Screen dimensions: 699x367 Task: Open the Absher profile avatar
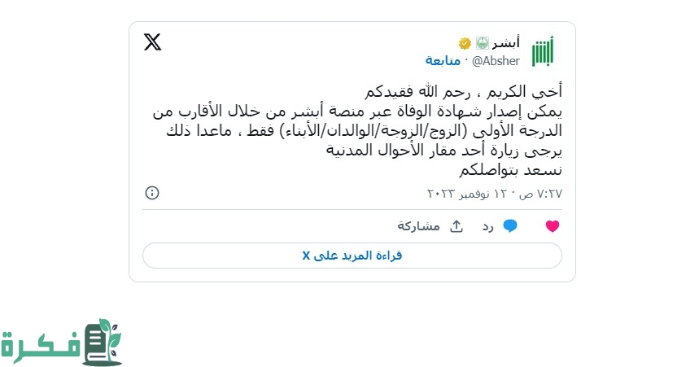tap(542, 50)
